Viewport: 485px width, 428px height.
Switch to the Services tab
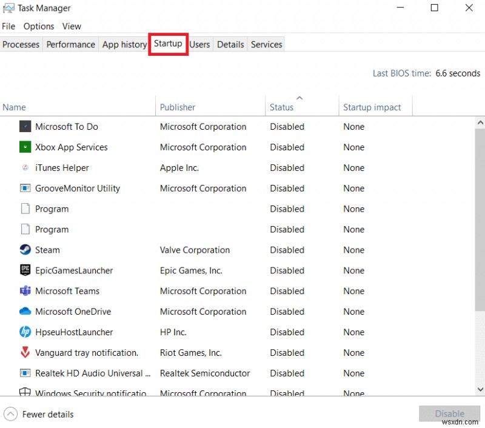pyautogui.click(x=266, y=44)
